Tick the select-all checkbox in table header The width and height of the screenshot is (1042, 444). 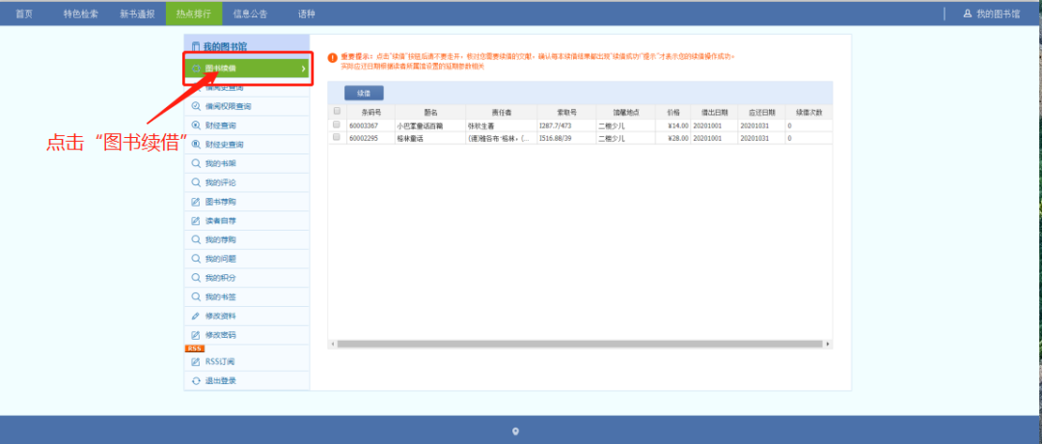coord(337,111)
